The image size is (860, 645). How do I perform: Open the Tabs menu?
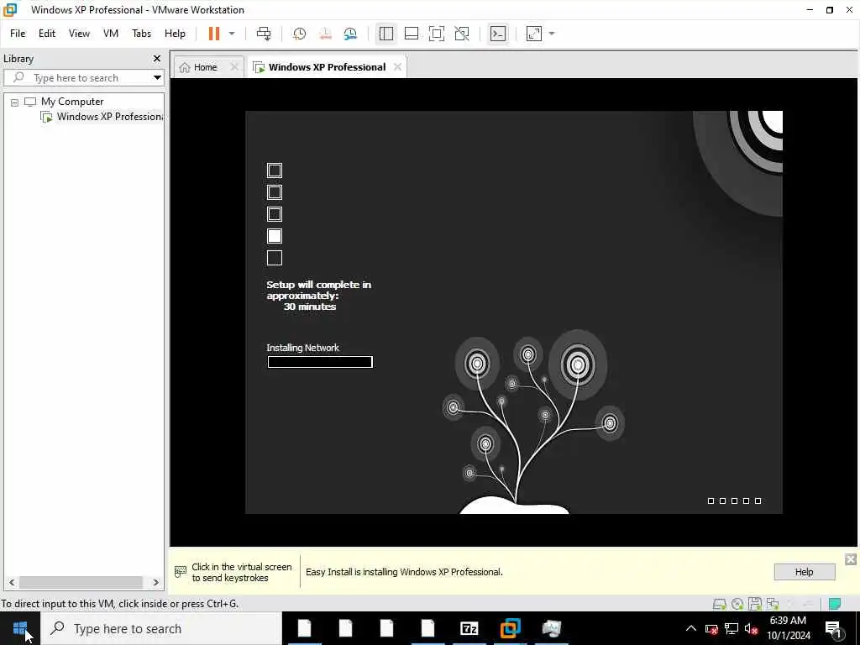[x=141, y=34]
